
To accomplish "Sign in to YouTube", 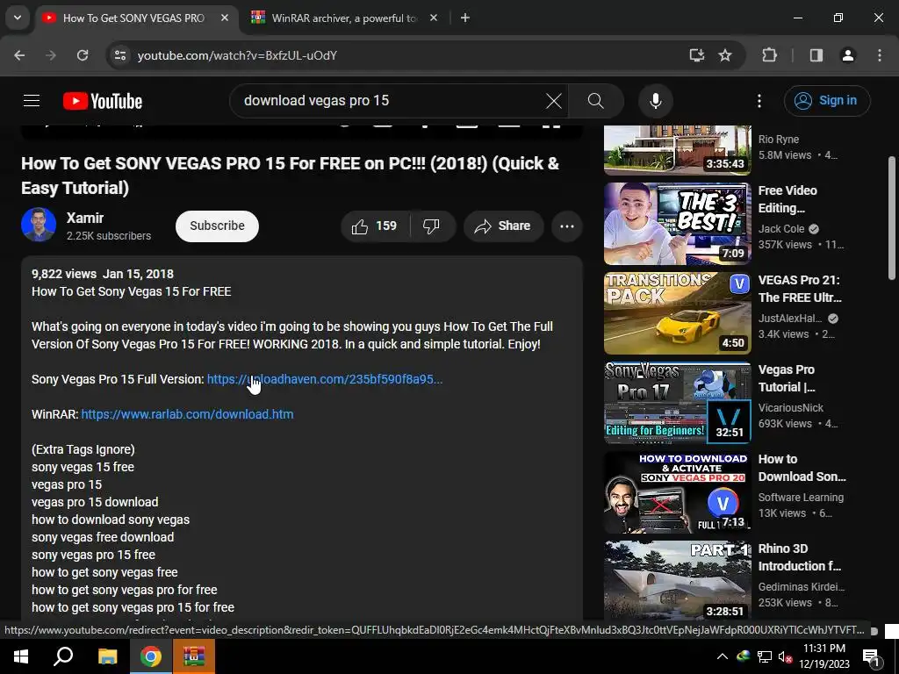I will [x=827, y=101].
